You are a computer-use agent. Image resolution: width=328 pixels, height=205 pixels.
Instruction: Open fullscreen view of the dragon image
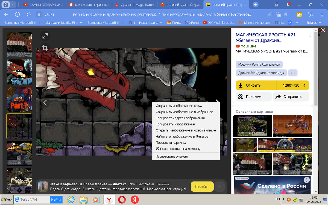click(x=45, y=36)
